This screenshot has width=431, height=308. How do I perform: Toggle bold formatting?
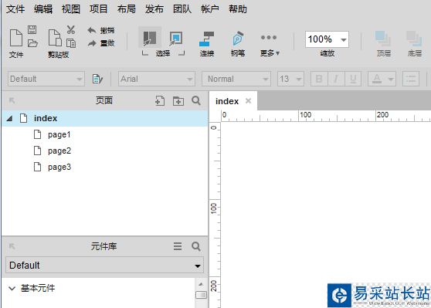tap(319, 80)
